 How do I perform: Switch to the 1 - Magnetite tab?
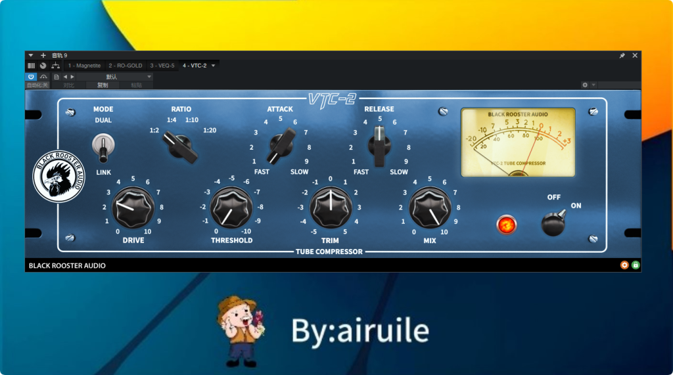point(84,66)
